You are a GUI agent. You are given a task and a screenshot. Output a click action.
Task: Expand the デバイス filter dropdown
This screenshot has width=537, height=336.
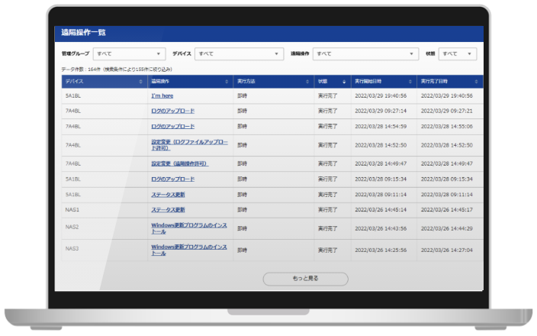(239, 54)
